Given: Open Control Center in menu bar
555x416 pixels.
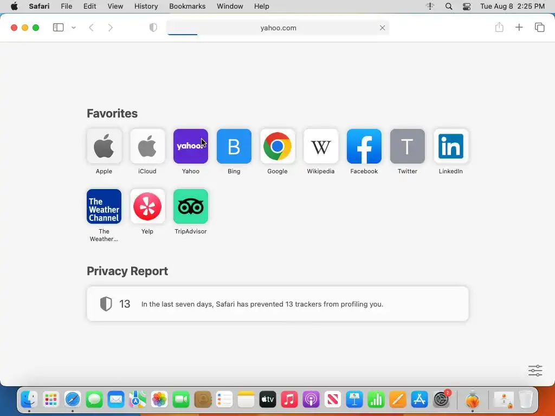Looking at the screenshot, I should pos(467,6).
